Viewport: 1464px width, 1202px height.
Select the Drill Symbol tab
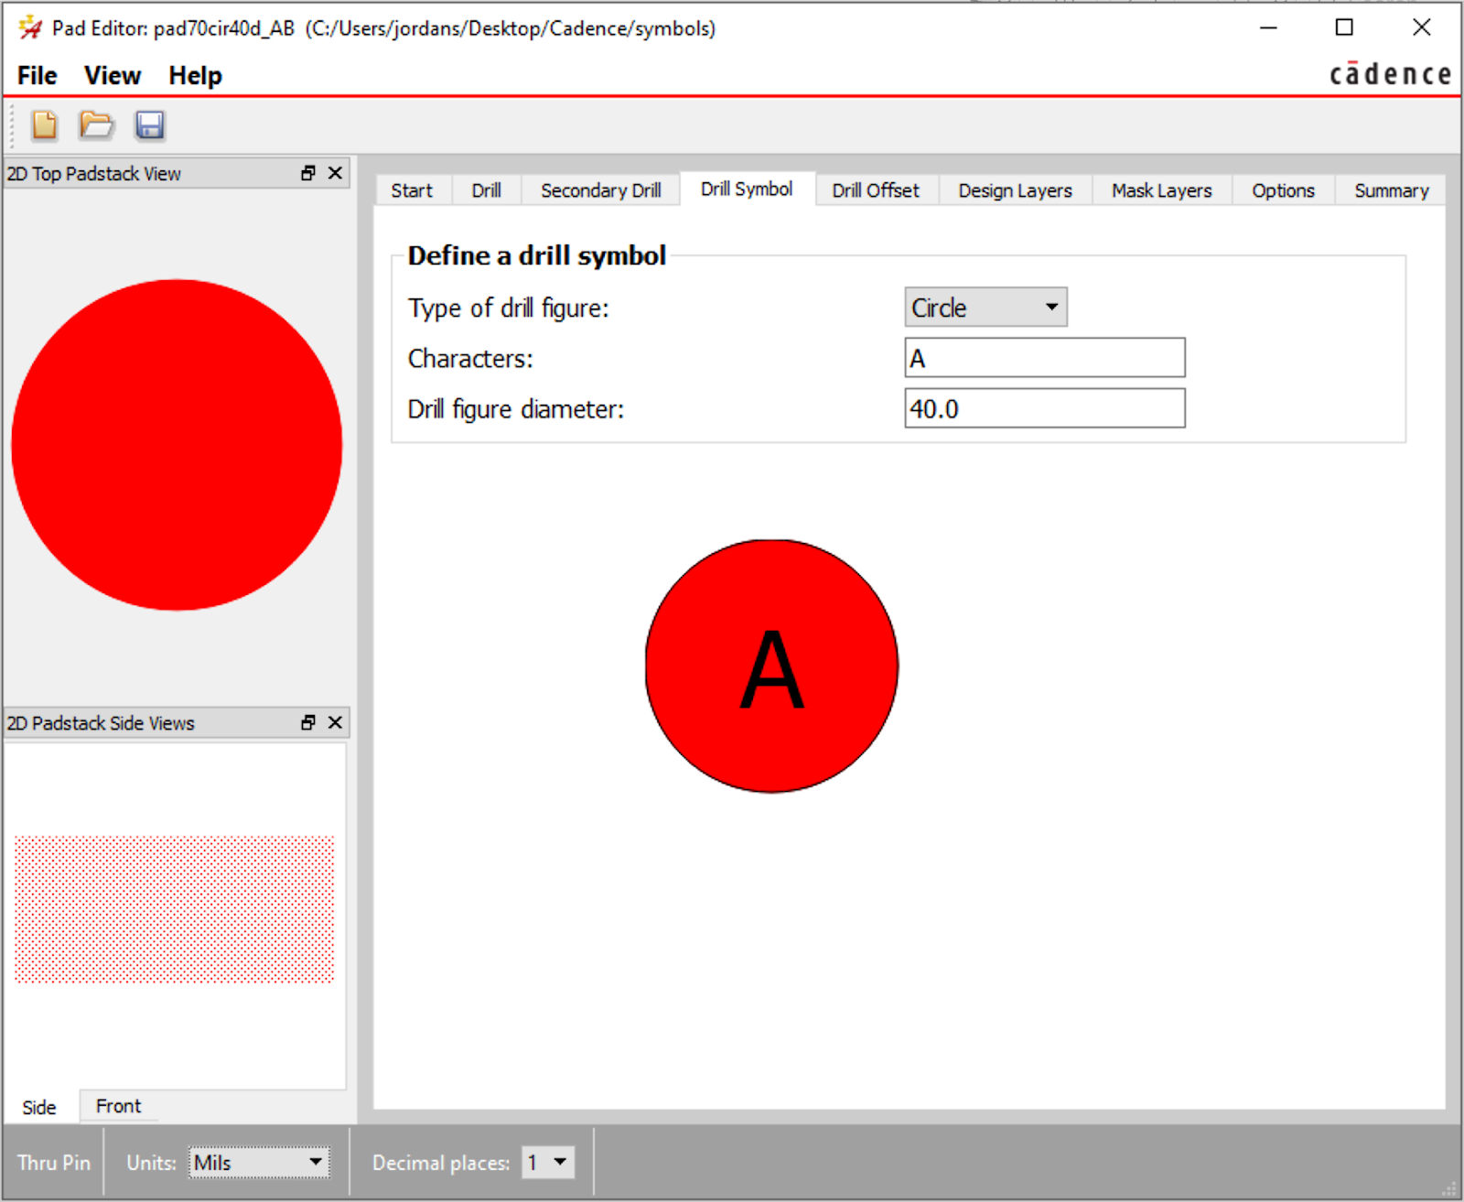coord(747,189)
